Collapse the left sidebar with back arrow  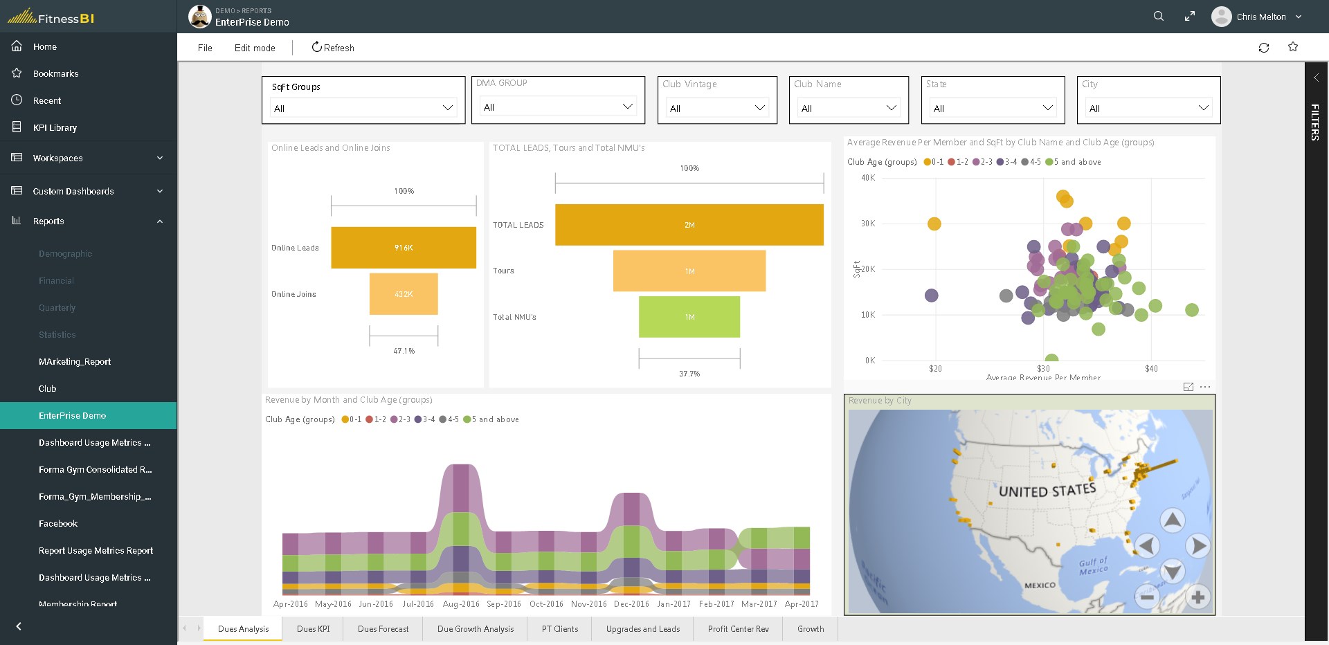[19, 626]
